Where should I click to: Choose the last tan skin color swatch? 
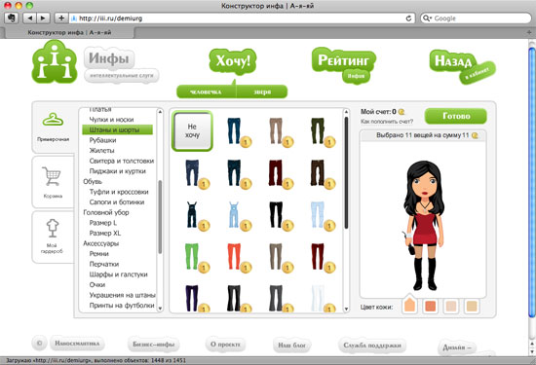[472, 307]
